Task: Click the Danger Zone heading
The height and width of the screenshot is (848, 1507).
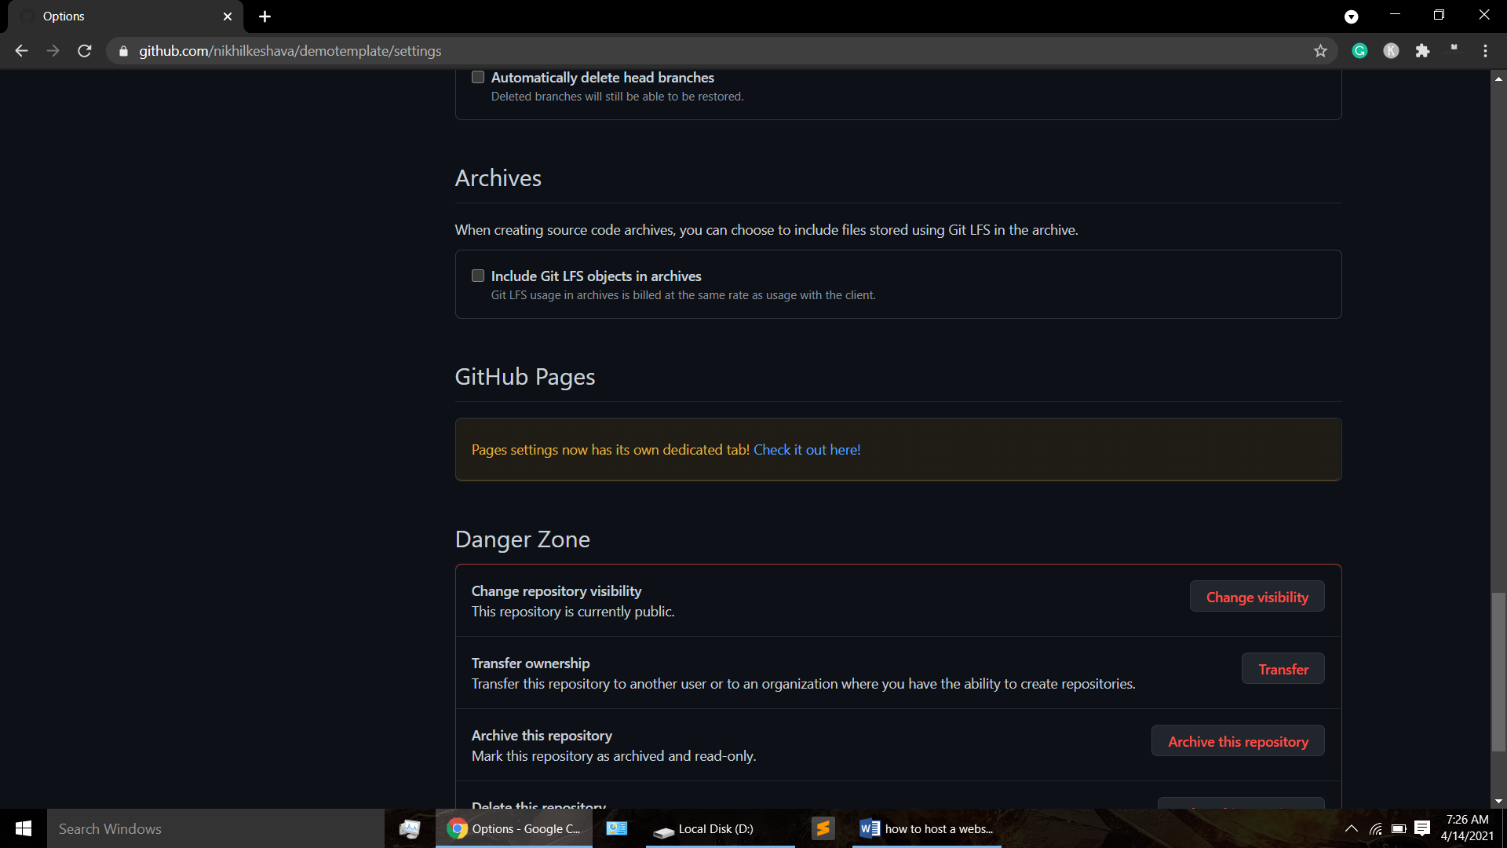Action: pyautogui.click(x=522, y=539)
